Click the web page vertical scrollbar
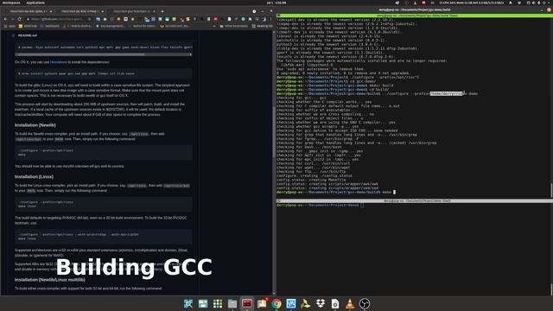553x311 pixels. 274,132
